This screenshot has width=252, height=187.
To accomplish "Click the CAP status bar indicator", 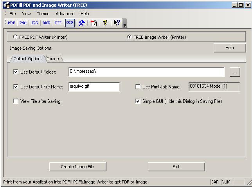I will tap(215, 182).
